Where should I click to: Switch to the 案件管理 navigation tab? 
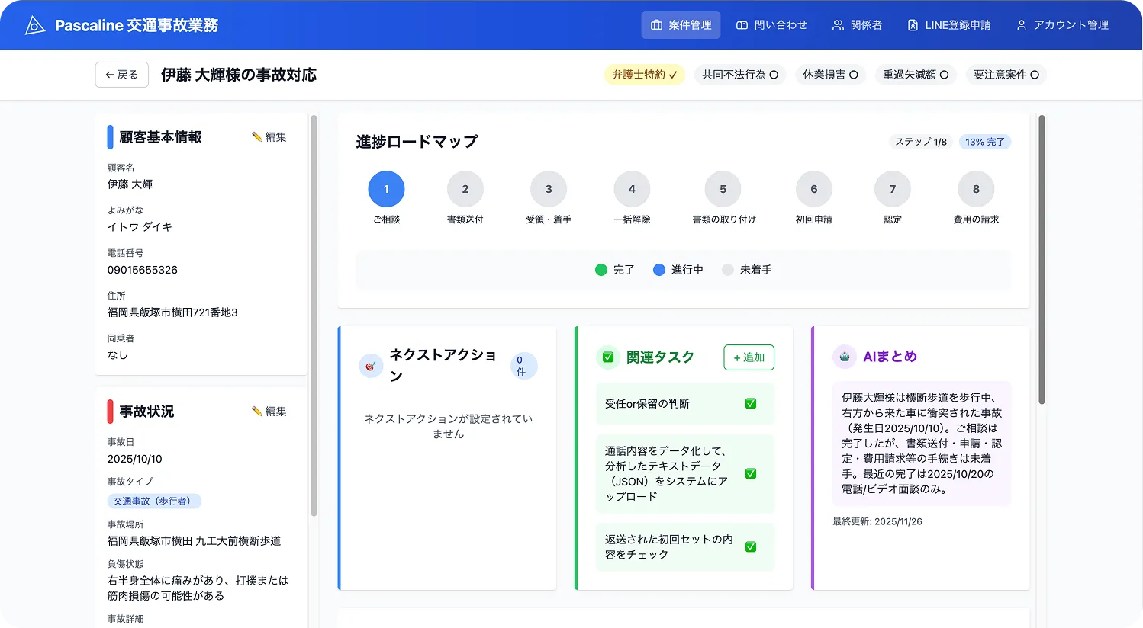[x=680, y=24]
